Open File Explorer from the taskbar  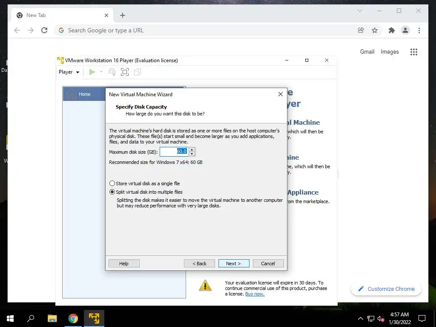(52, 318)
